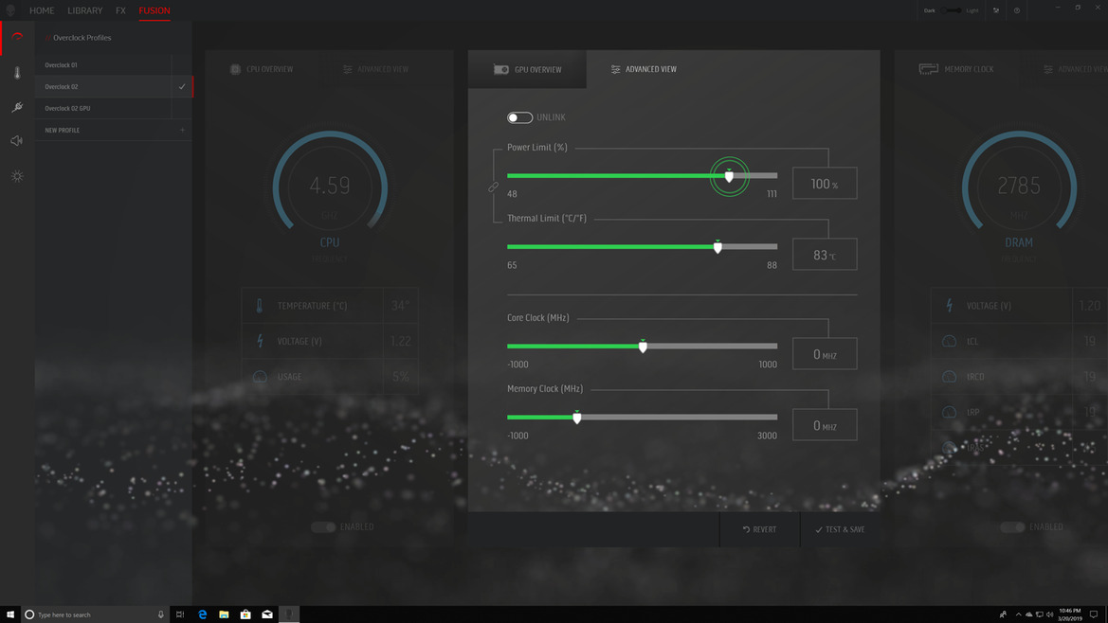Click the Windows Start button
Viewport: 1108px width, 623px height.
[9, 614]
